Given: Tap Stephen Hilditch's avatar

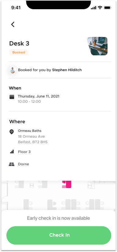Looking at the screenshot, I should pos(13,70).
